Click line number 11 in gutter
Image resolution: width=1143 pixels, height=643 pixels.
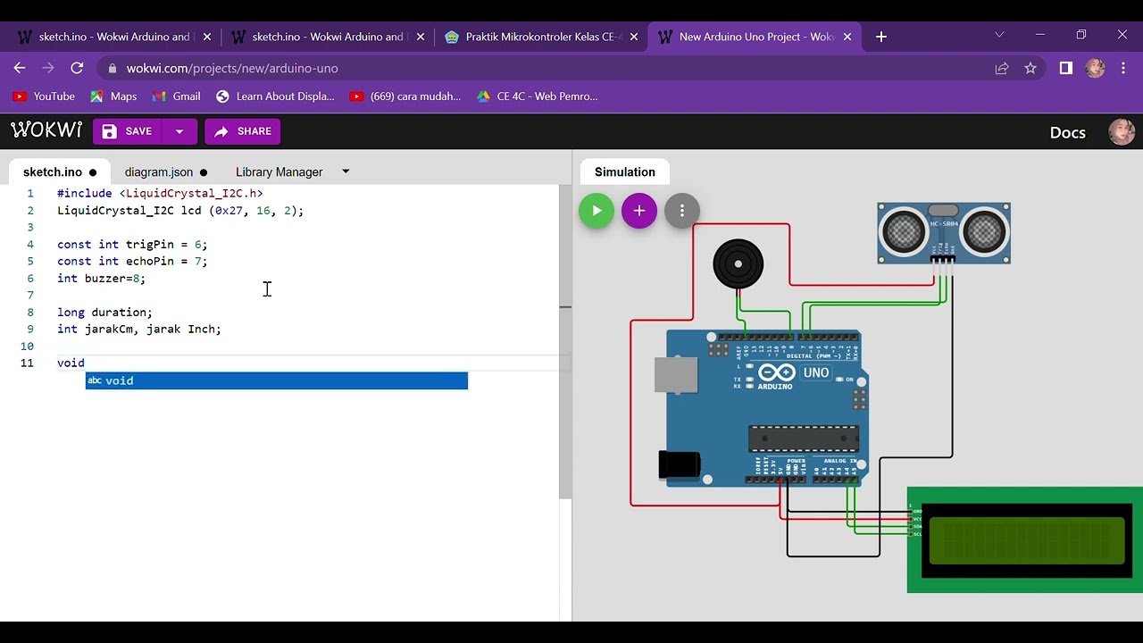27,363
